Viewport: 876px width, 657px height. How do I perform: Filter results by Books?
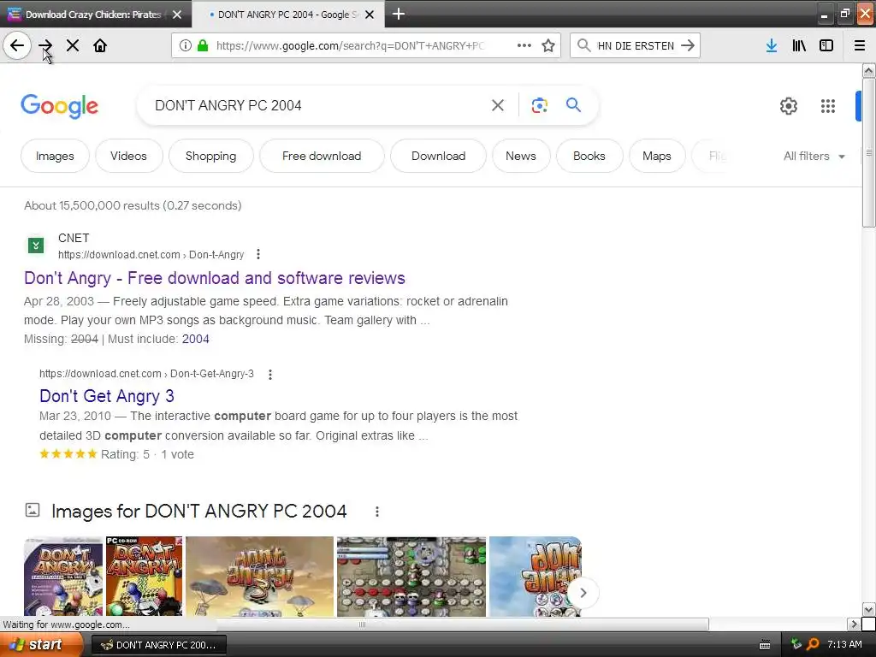point(589,156)
